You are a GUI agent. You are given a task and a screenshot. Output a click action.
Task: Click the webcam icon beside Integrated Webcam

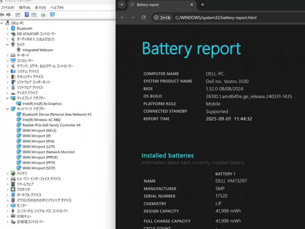tap(19, 50)
